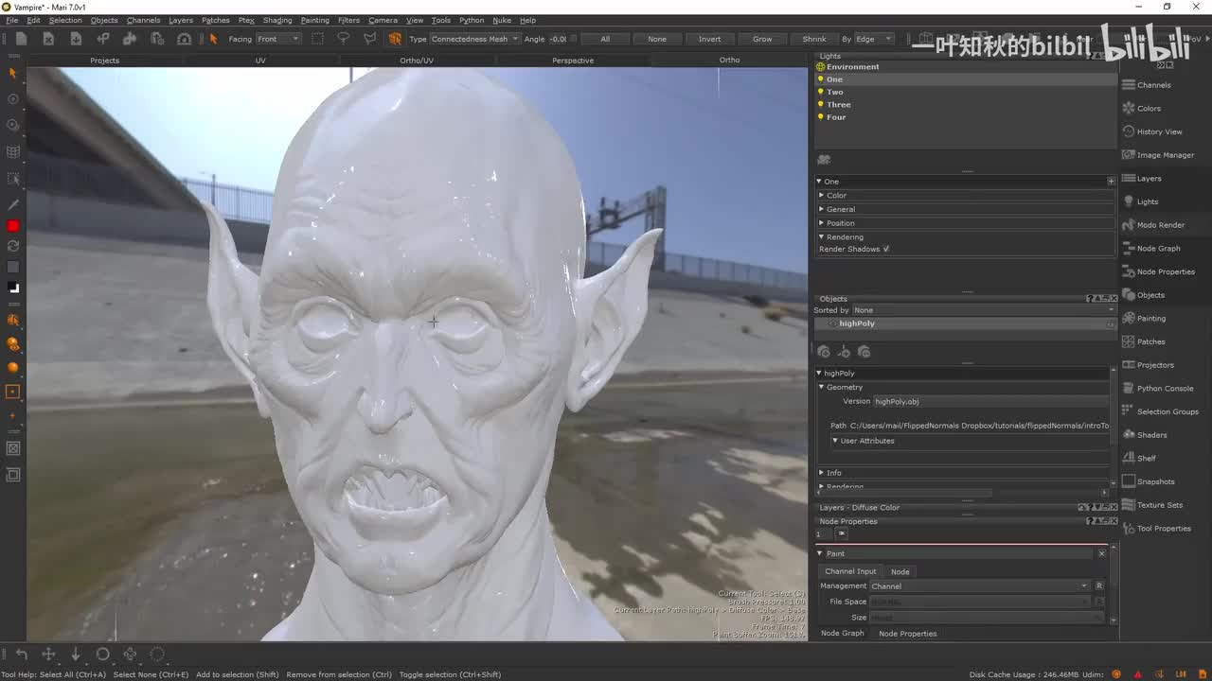Open the File menu

(x=12, y=20)
